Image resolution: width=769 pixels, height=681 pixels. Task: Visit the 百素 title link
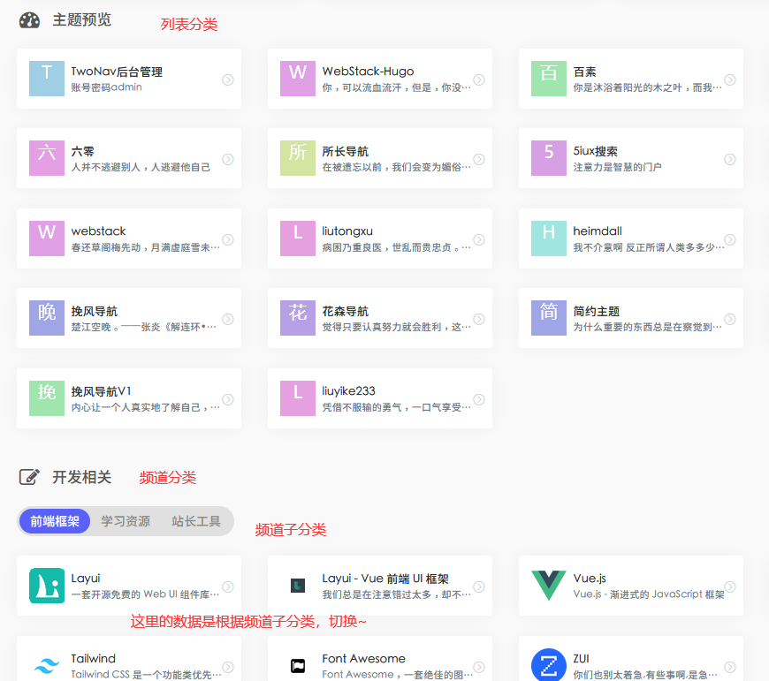pyautogui.click(x=584, y=72)
